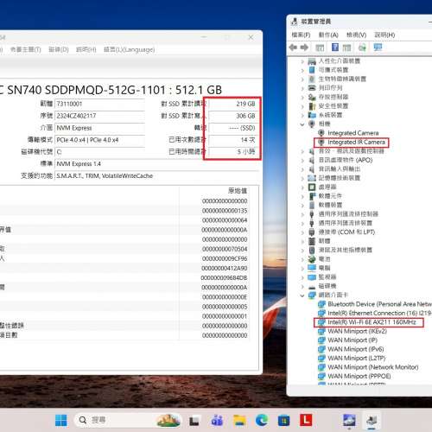Open the 檢視(V) menu in Device Manager

coord(356,35)
